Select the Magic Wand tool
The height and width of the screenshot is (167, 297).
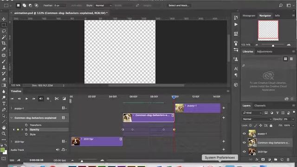point(4,37)
